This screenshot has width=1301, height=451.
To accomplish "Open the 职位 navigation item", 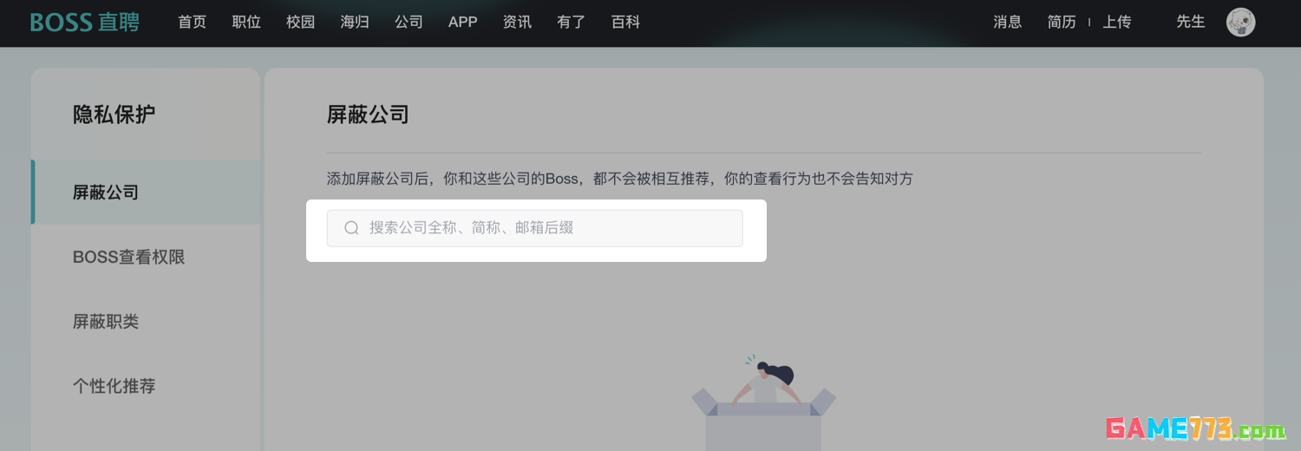I will [246, 23].
